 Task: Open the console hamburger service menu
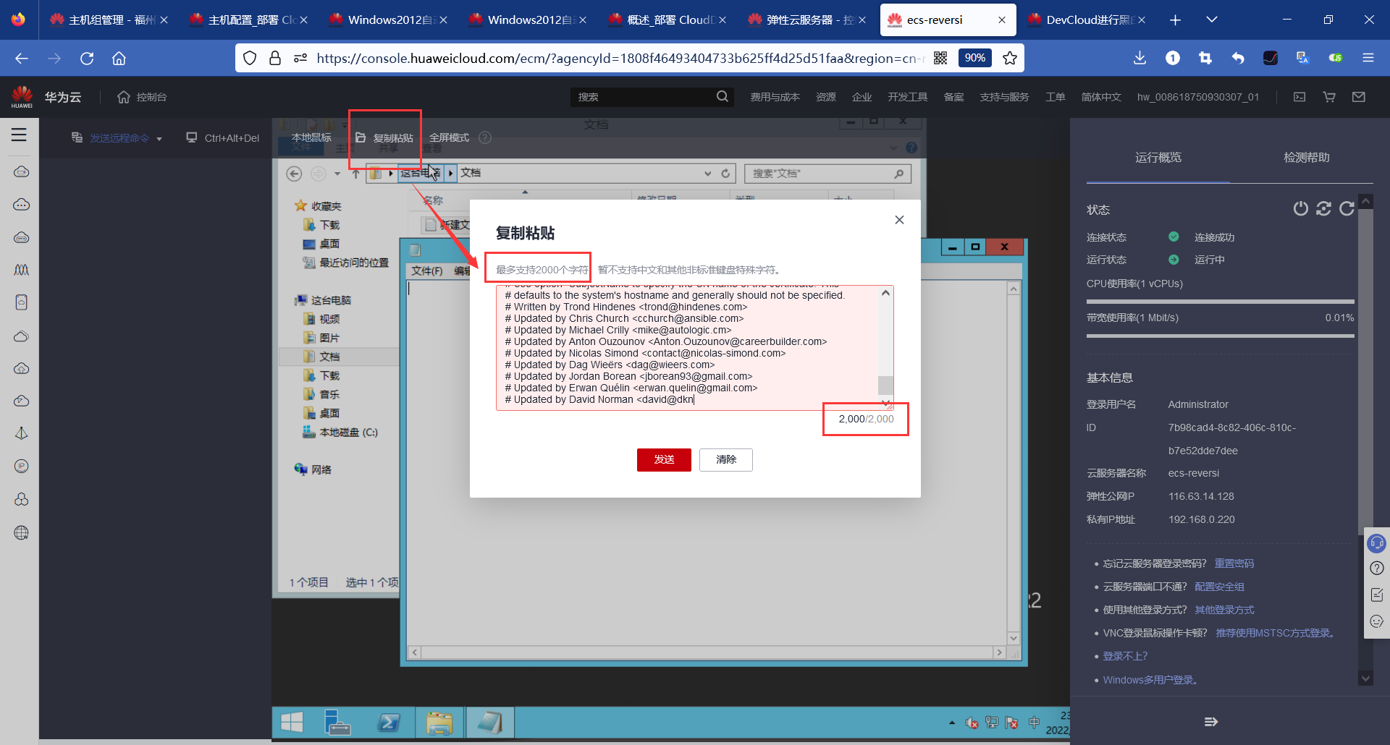19,135
